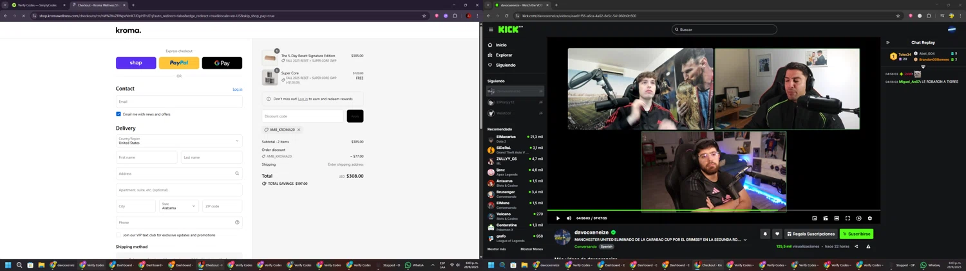Pay with the PayPal button
This screenshot has width=966, height=271.
(x=179, y=63)
